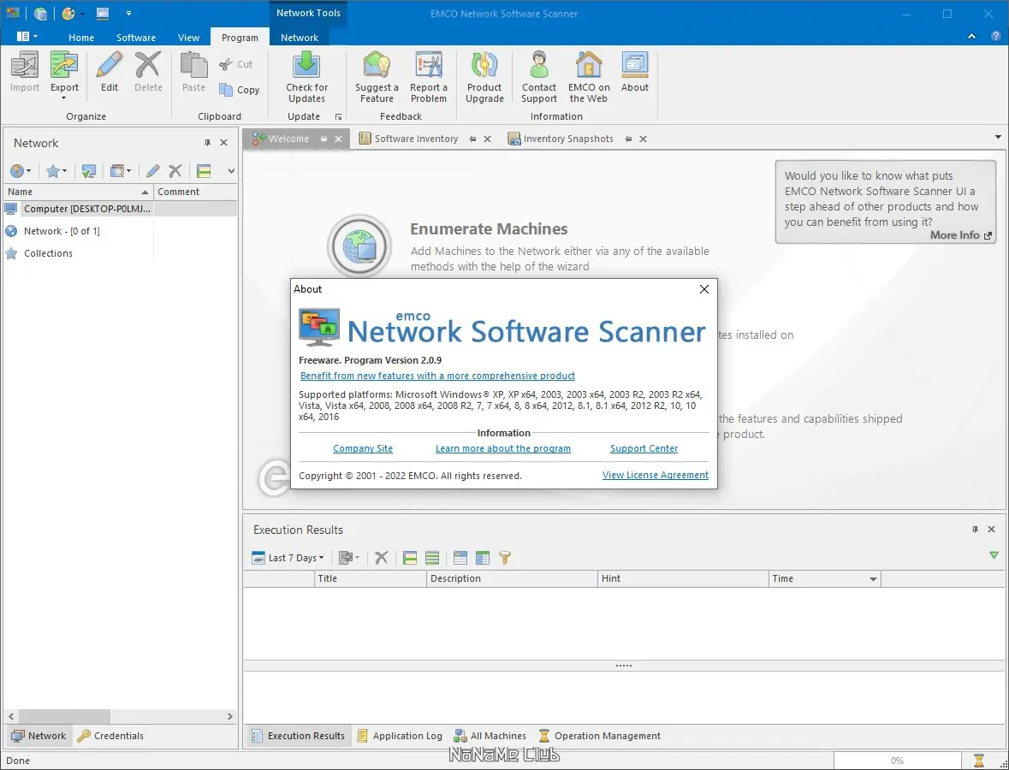1009x770 pixels.
Task: Switch to the View ribbon tab
Action: (x=188, y=38)
